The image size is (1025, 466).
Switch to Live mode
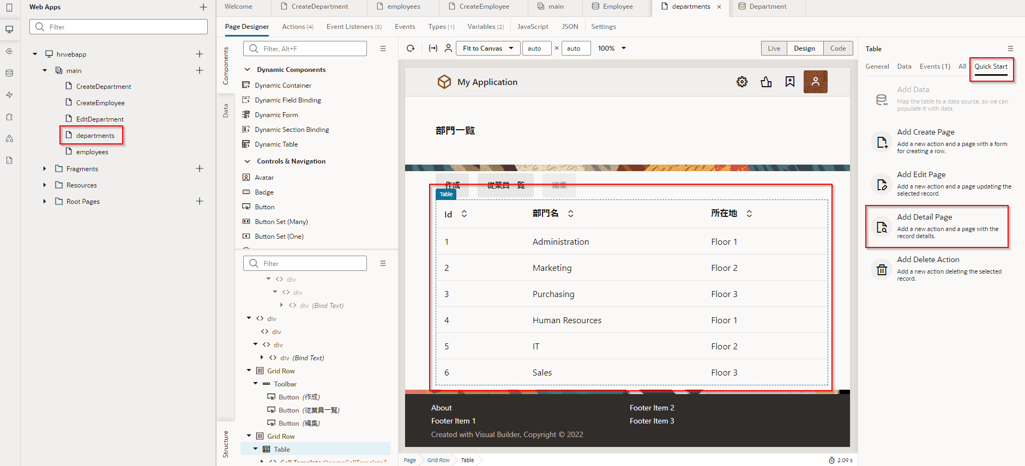click(774, 49)
